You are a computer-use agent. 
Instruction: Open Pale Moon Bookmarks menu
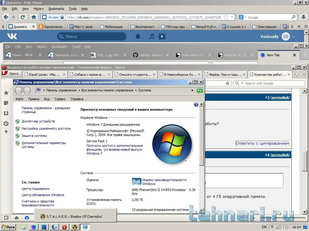pos(56,9)
